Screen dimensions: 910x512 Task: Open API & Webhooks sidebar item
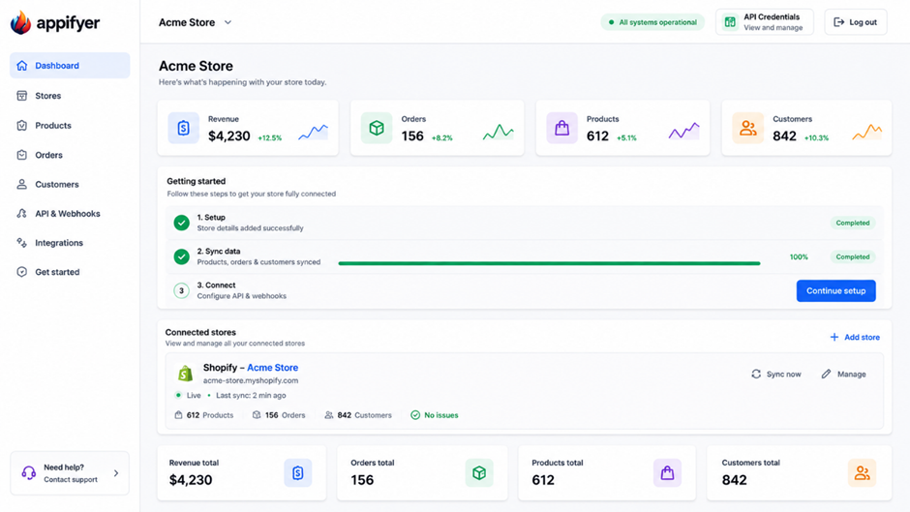(70, 214)
